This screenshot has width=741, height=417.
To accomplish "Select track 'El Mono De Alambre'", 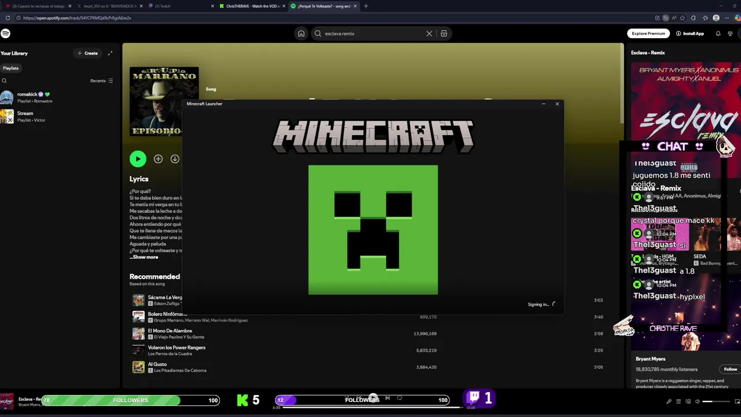I will [x=170, y=331].
